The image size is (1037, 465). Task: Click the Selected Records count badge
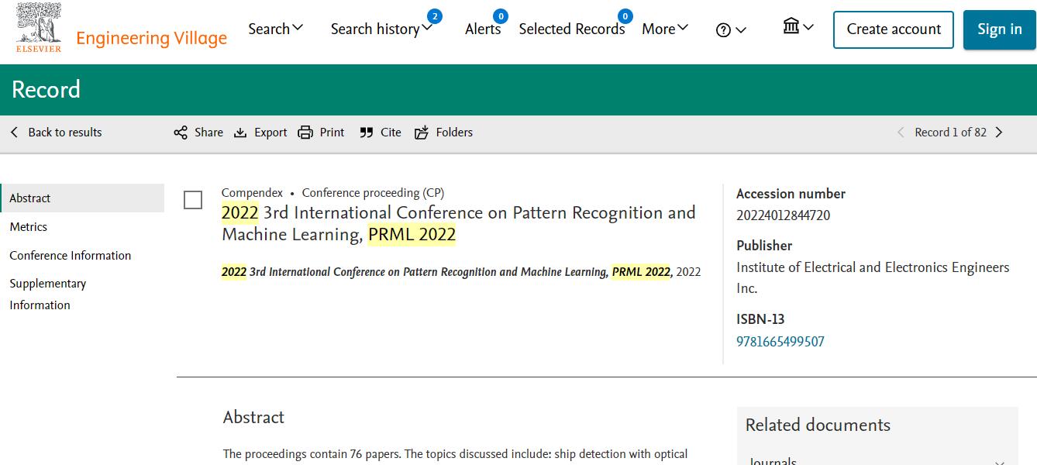pyautogui.click(x=625, y=15)
